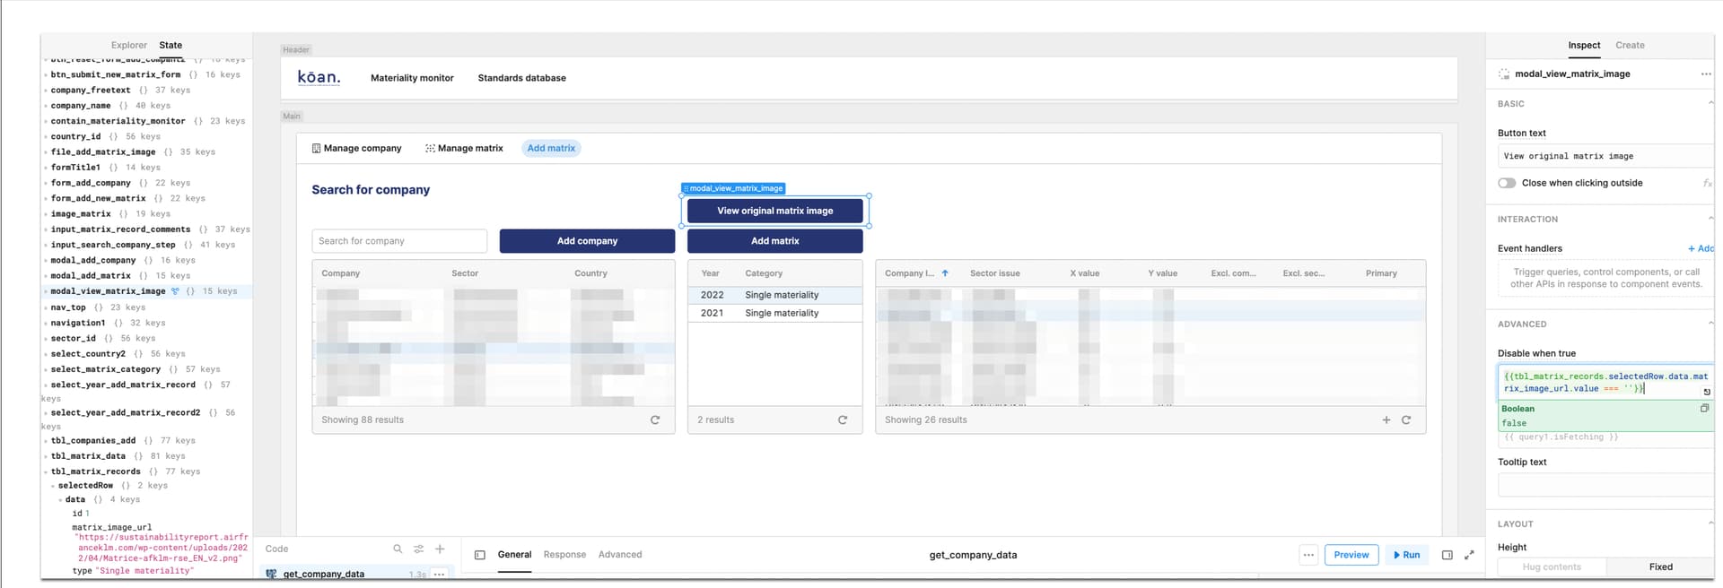This screenshot has width=1723, height=588.
Task: Open the code list filter settings icon
Action: (418, 549)
